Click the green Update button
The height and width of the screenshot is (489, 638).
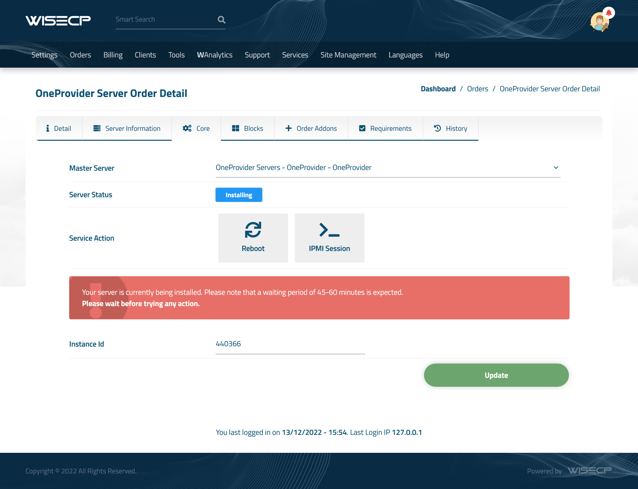click(496, 375)
